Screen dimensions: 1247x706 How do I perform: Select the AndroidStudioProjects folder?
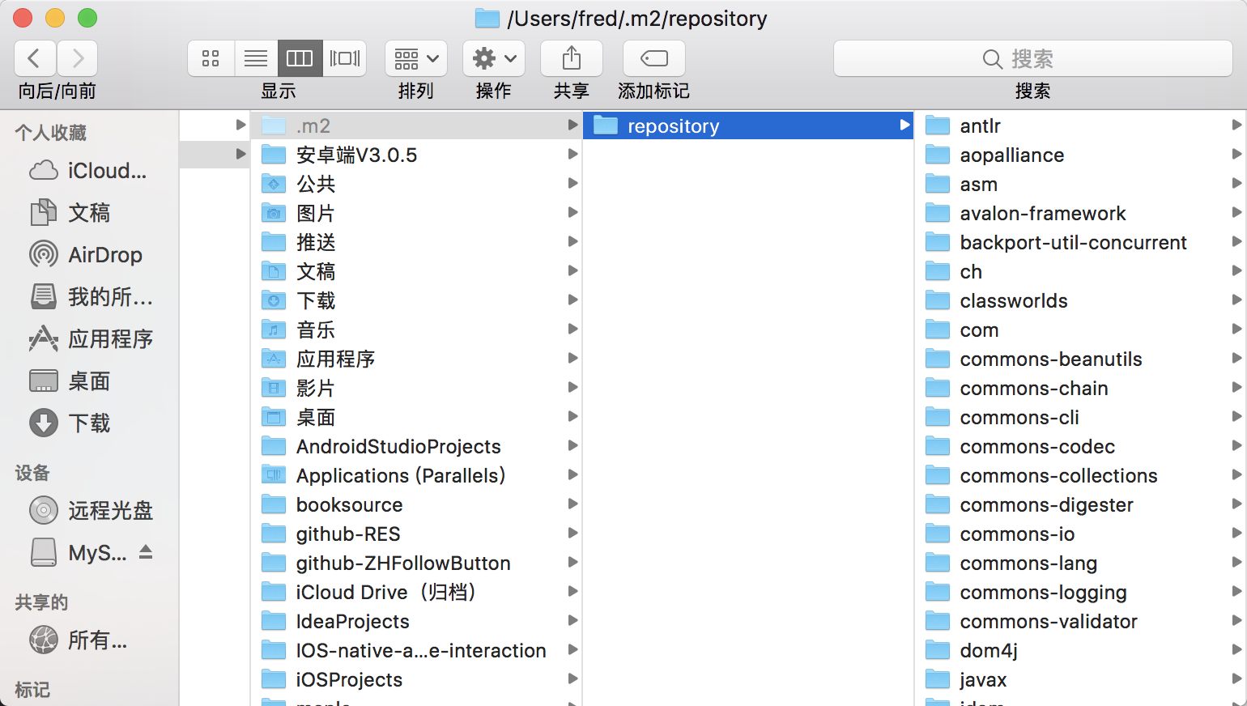(417, 446)
